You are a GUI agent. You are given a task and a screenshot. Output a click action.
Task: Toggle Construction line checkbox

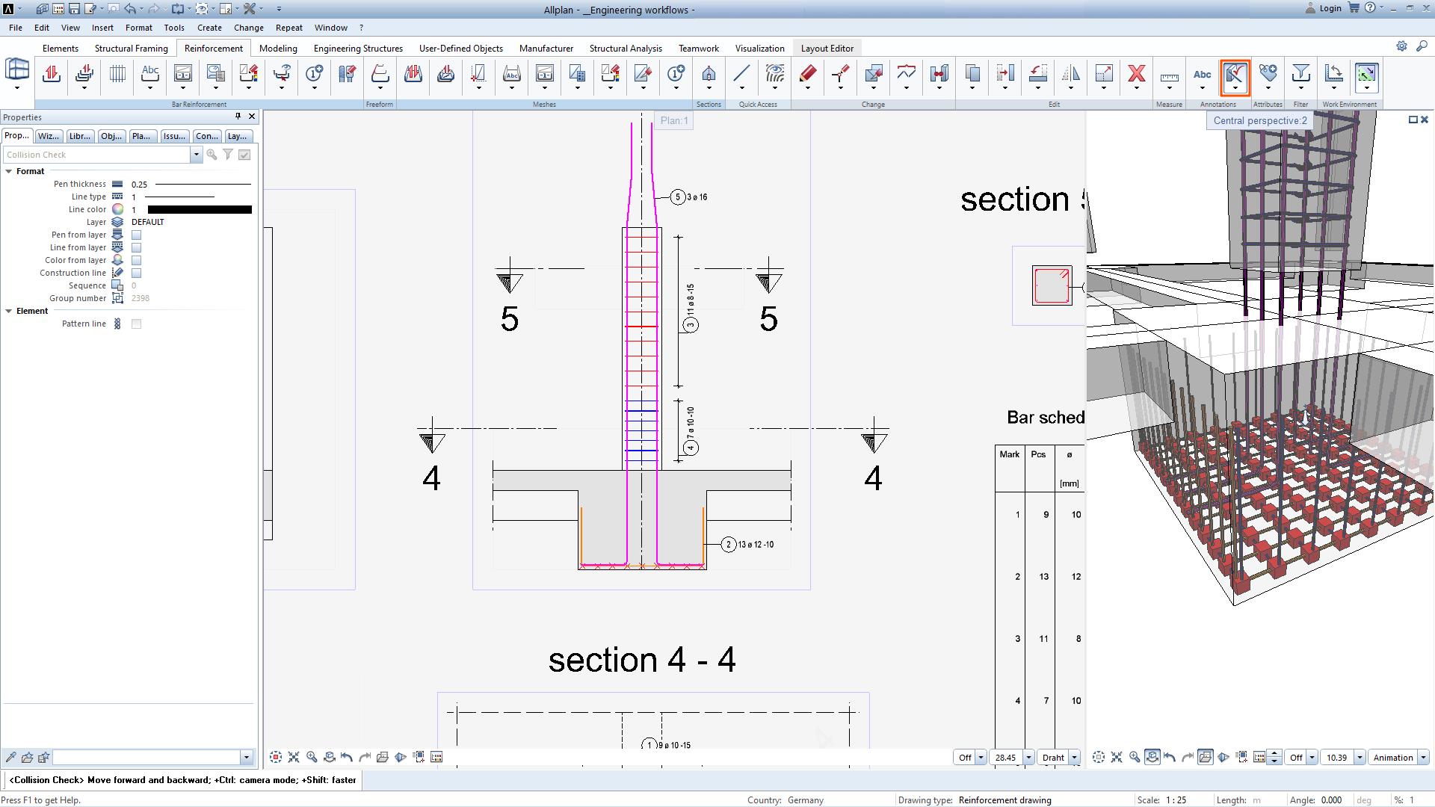click(136, 273)
